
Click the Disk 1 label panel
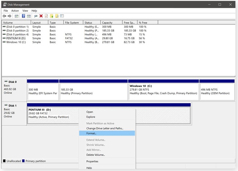pyautogui.click(x=14, y=113)
